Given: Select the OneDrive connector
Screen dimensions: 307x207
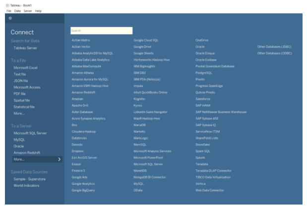Looking at the screenshot, I should 202,40.
